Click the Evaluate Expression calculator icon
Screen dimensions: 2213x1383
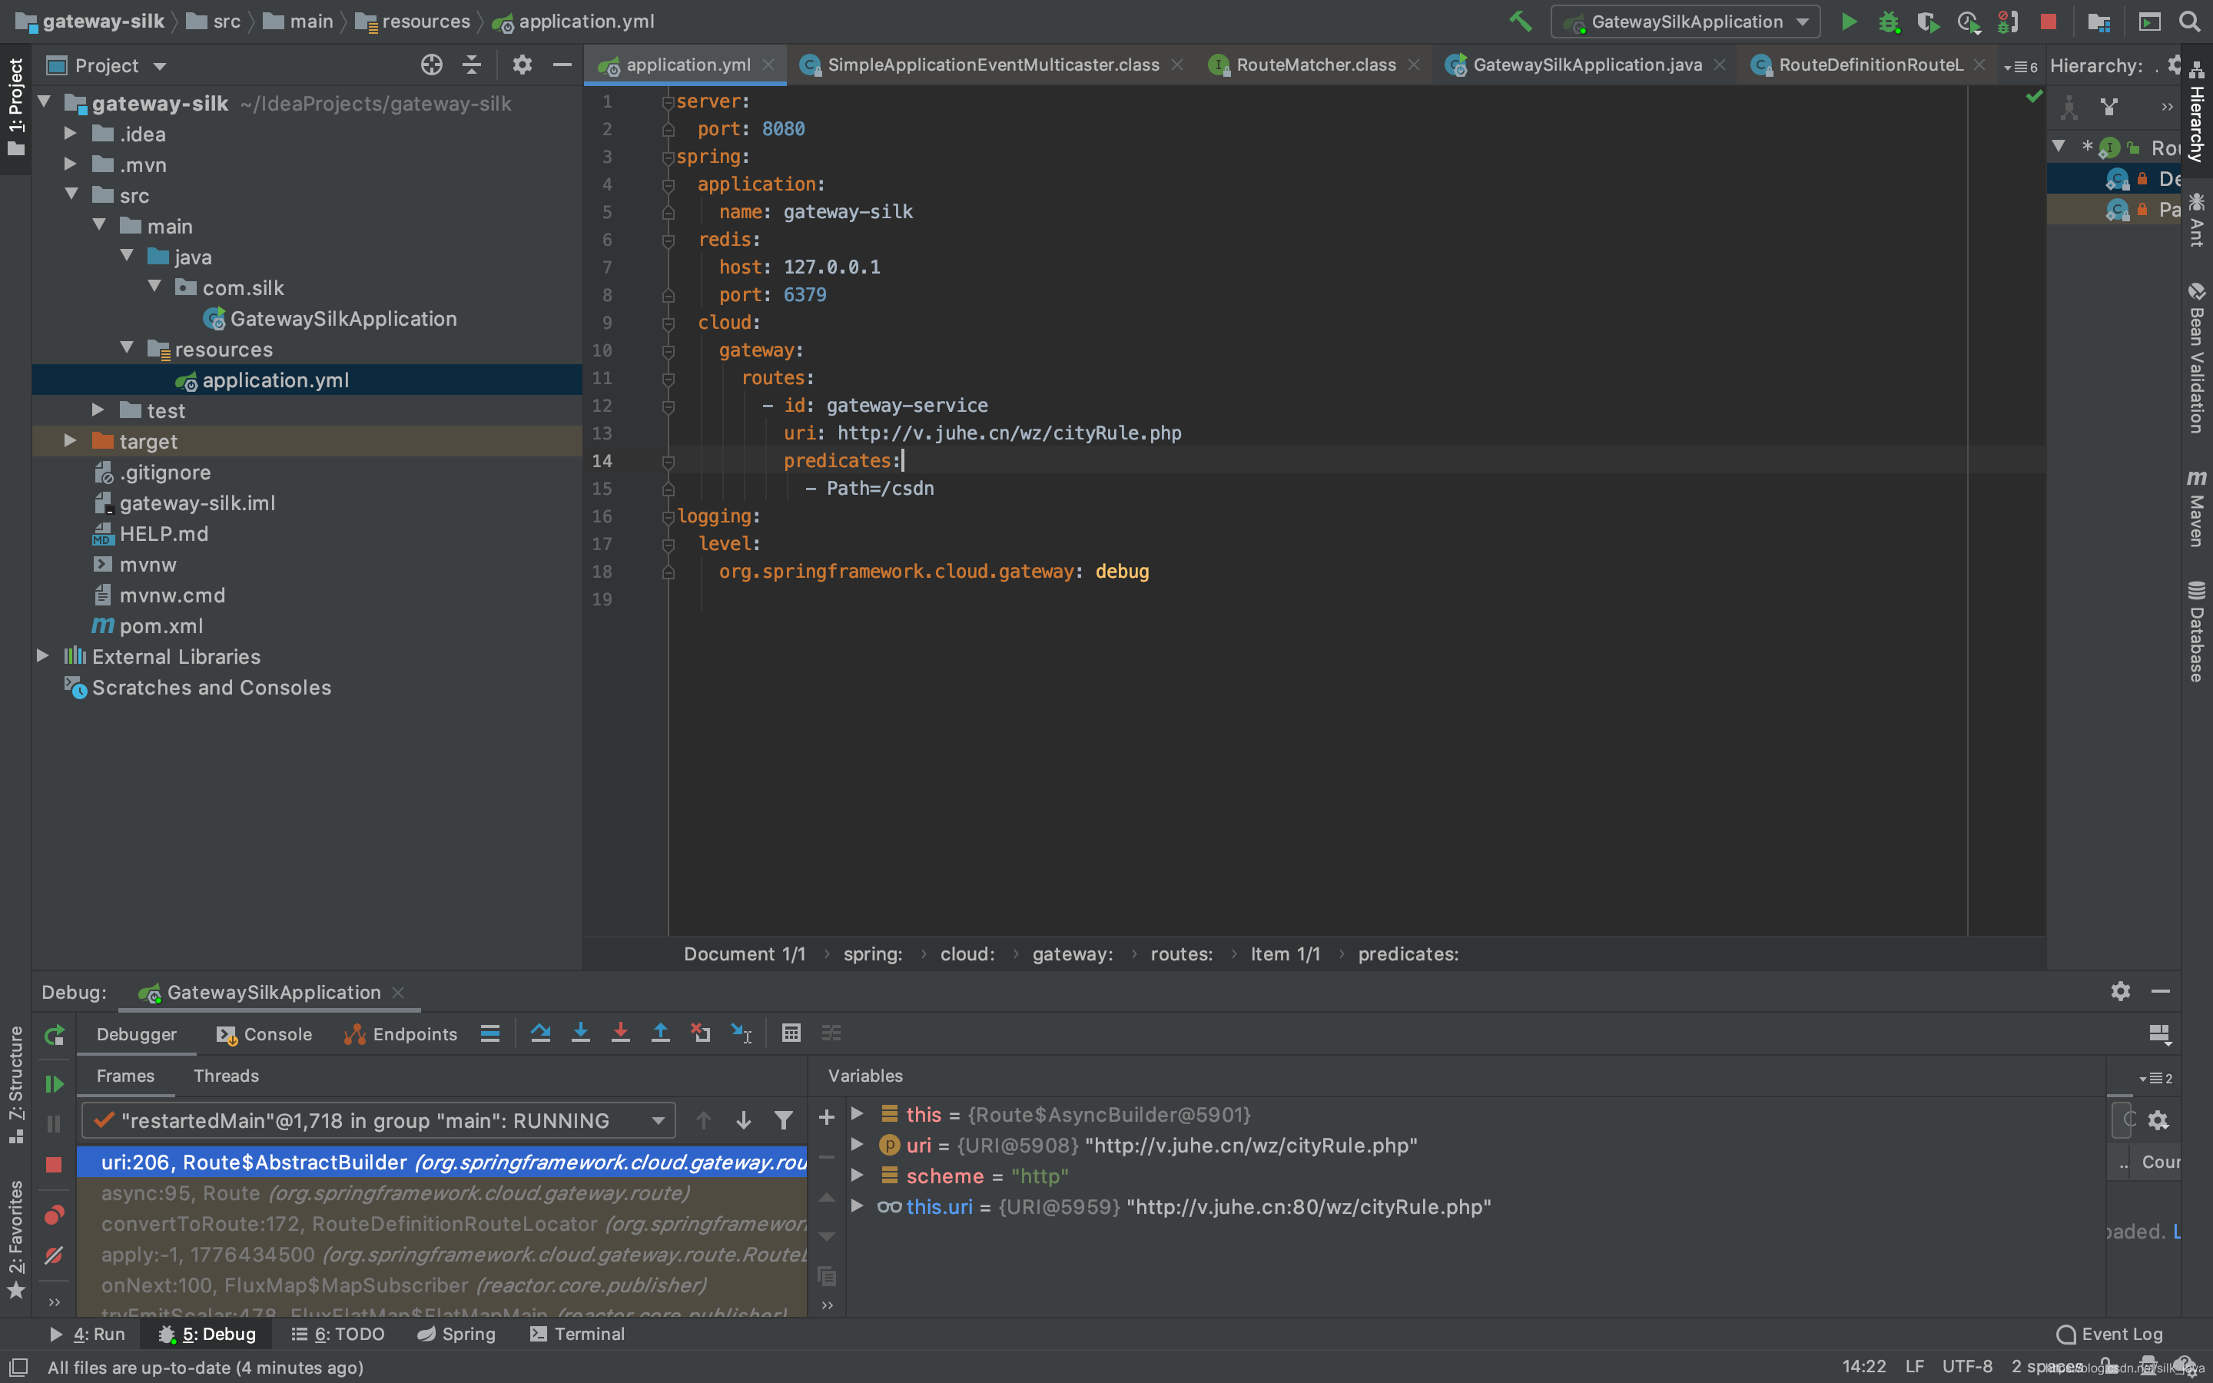[791, 1033]
